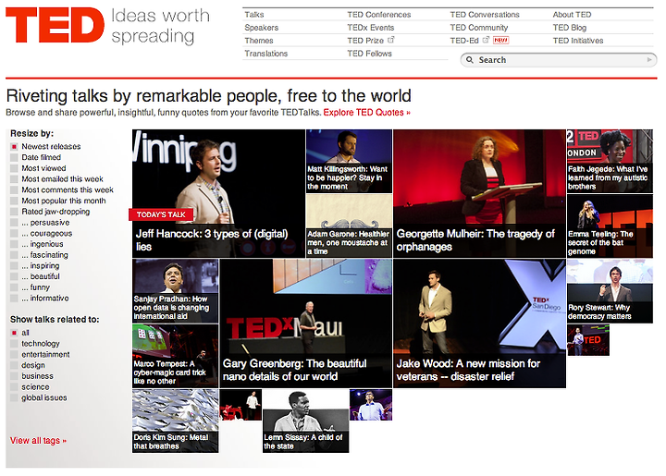The width and height of the screenshot is (666, 476).
Task: Open the Speakers menu item
Action: (x=261, y=28)
